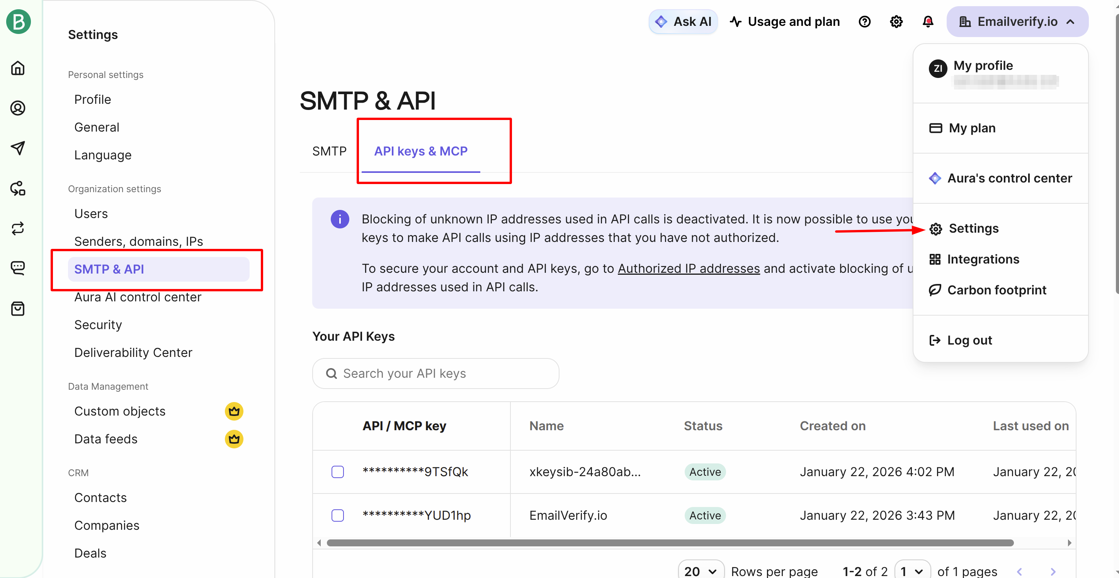Viewport: 1119px width, 578px height.
Task: Open My plan from account menu
Action: pos(962,128)
